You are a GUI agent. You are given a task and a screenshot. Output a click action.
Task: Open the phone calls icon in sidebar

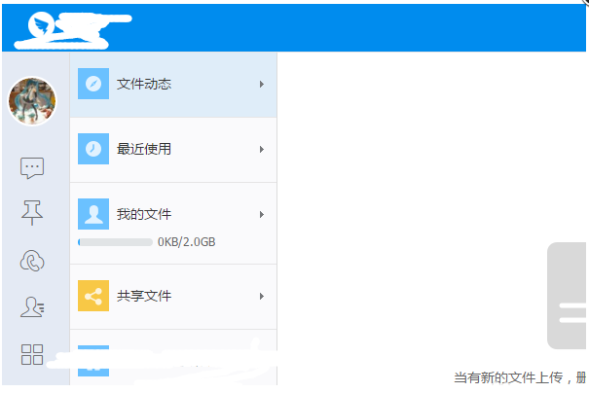(x=32, y=261)
